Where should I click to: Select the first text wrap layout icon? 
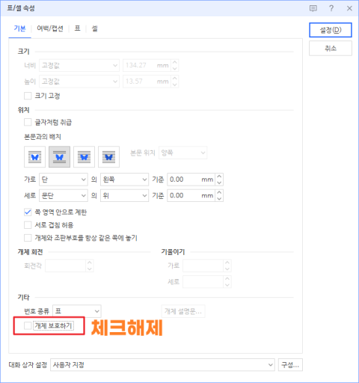coord(34,157)
